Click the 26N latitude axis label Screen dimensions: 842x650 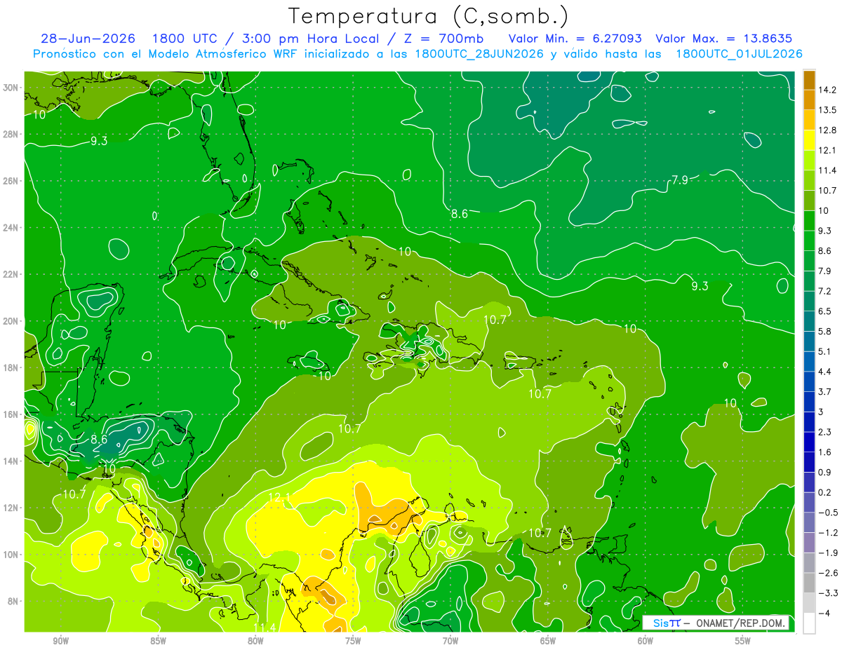11,180
